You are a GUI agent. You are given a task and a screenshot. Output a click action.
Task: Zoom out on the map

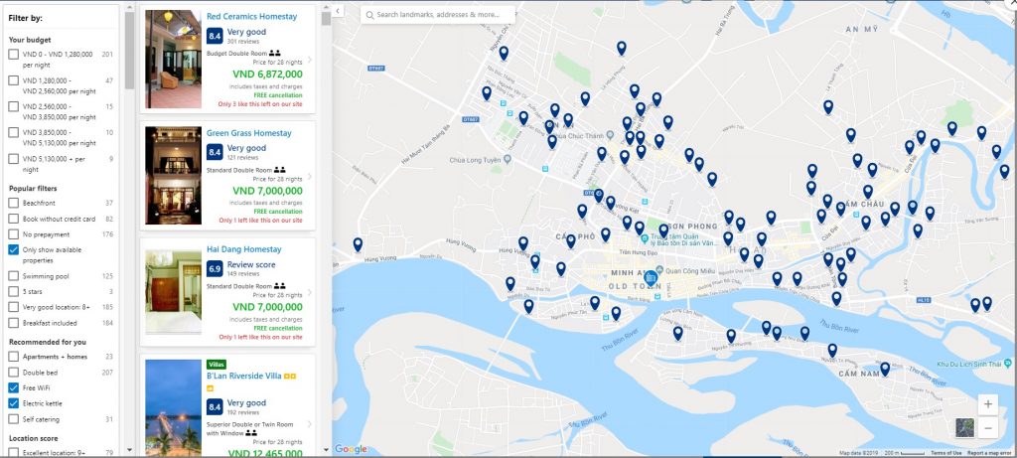987,427
